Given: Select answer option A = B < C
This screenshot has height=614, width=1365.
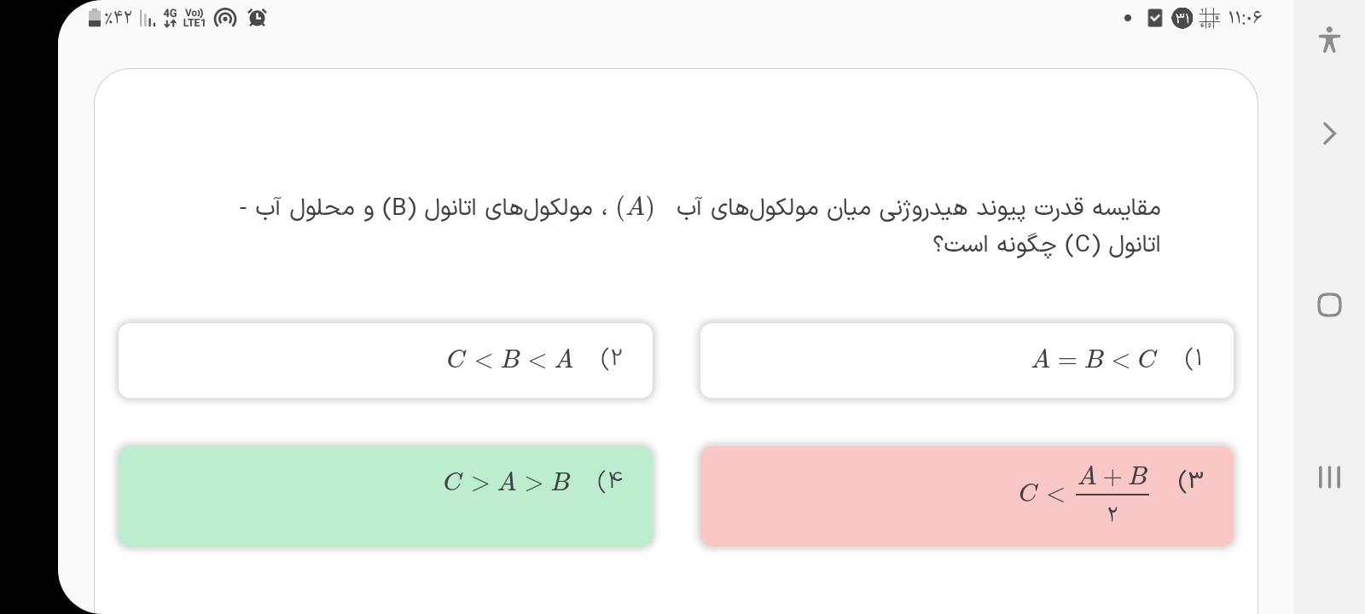Looking at the screenshot, I should click(x=967, y=360).
